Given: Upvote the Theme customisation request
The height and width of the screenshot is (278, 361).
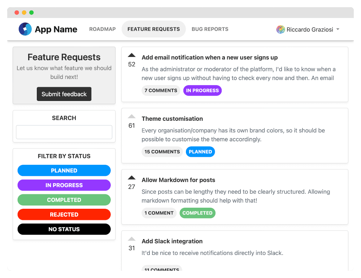Looking at the screenshot, I should coord(132,116).
